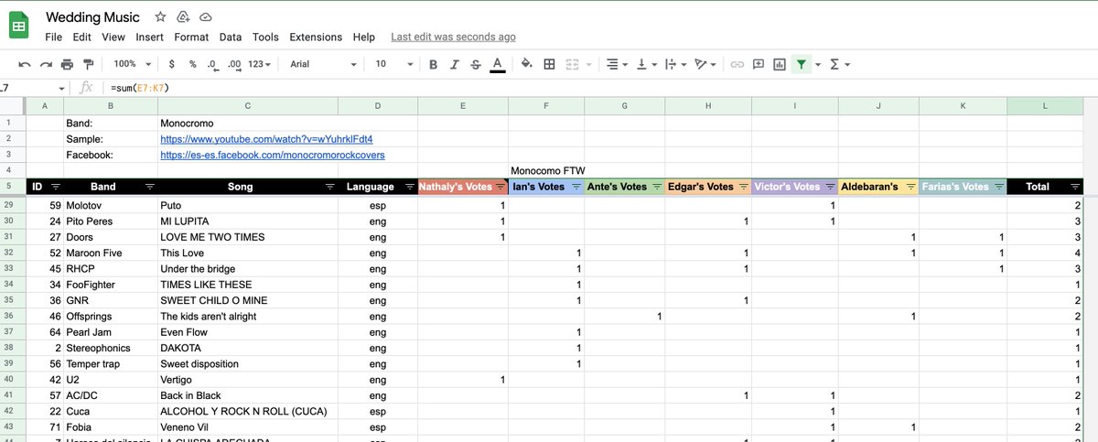Open filter on Ante's Votes header
Image resolution: width=1098 pixels, height=442 pixels.
656,187
